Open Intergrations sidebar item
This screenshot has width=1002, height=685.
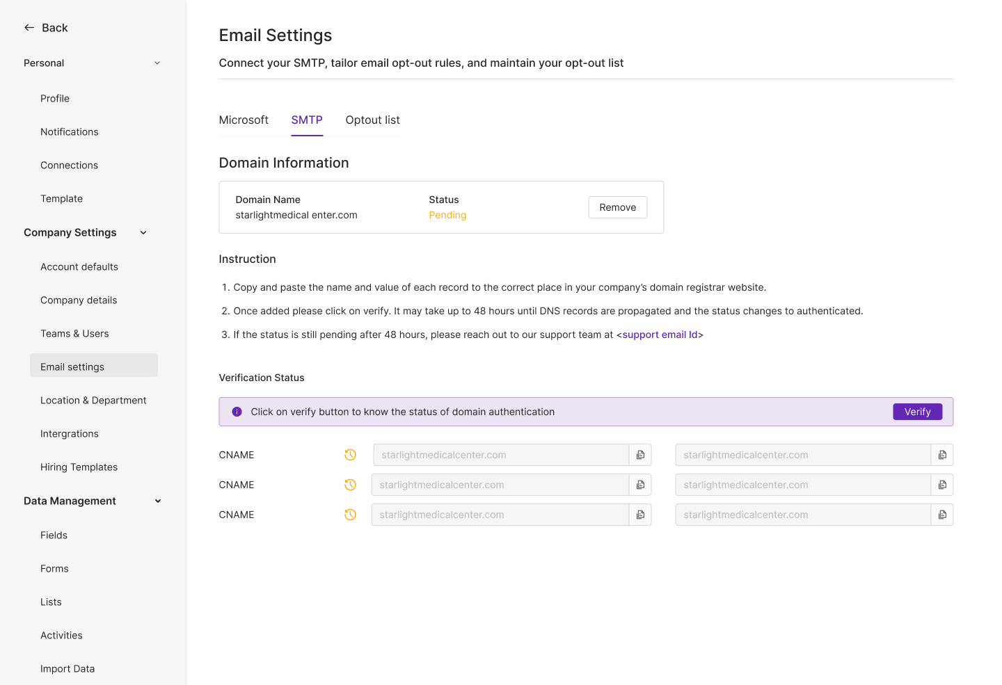coord(70,434)
